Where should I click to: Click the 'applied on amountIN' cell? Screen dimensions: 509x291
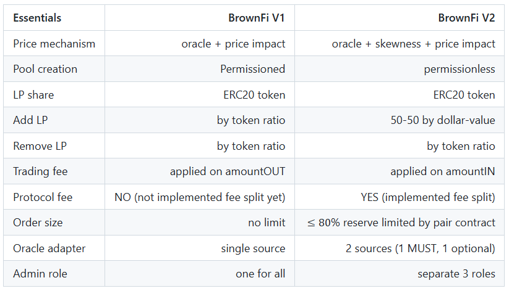pos(443,171)
